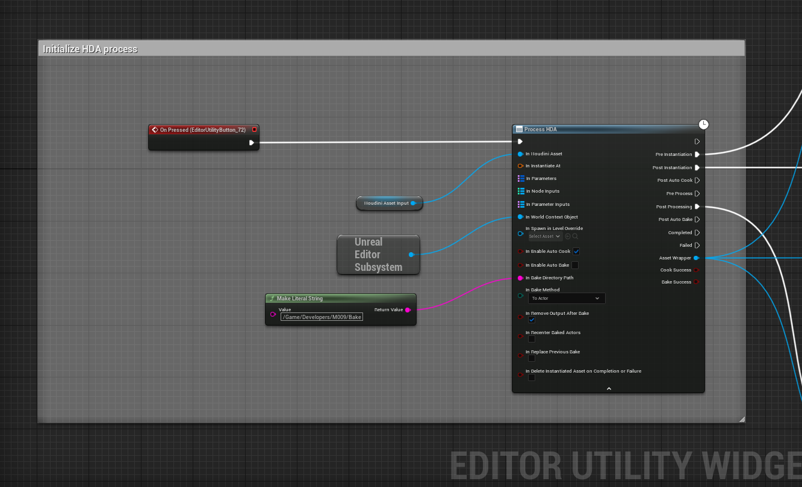
Task: Click the Value input pin on Make Literal String
Action: [x=273, y=314]
